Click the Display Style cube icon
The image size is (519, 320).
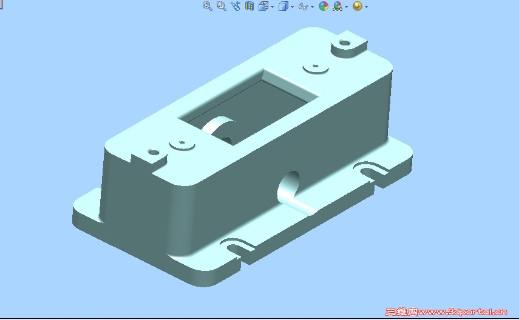pos(283,6)
